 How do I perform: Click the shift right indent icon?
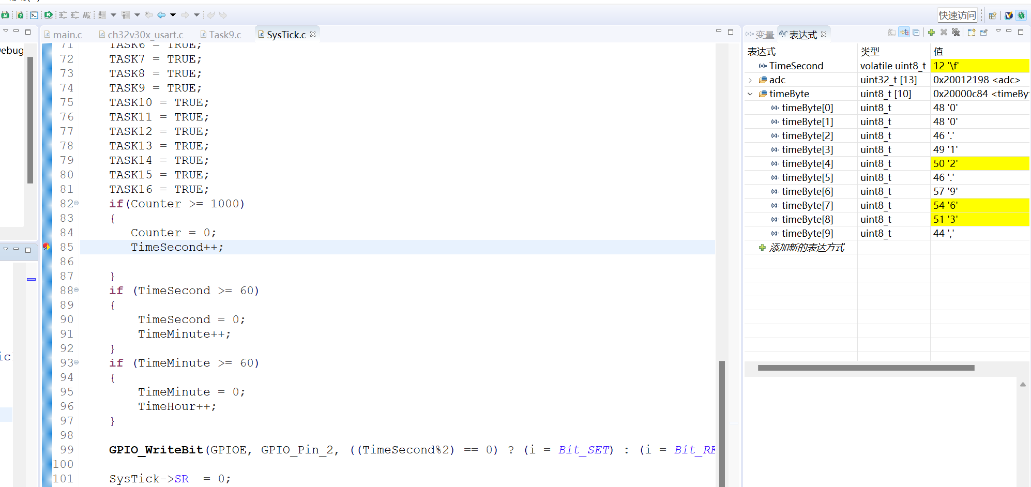(63, 15)
